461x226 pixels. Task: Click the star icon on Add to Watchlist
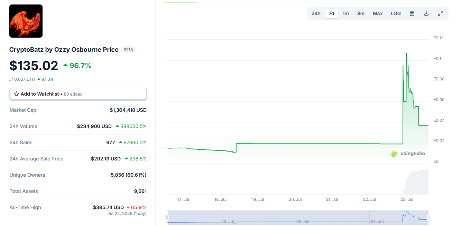pyautogui.click(x=16, y=94)
